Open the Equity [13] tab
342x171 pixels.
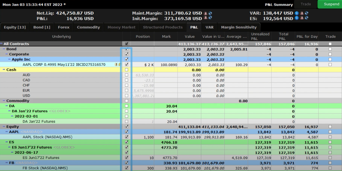coord(14,27)
